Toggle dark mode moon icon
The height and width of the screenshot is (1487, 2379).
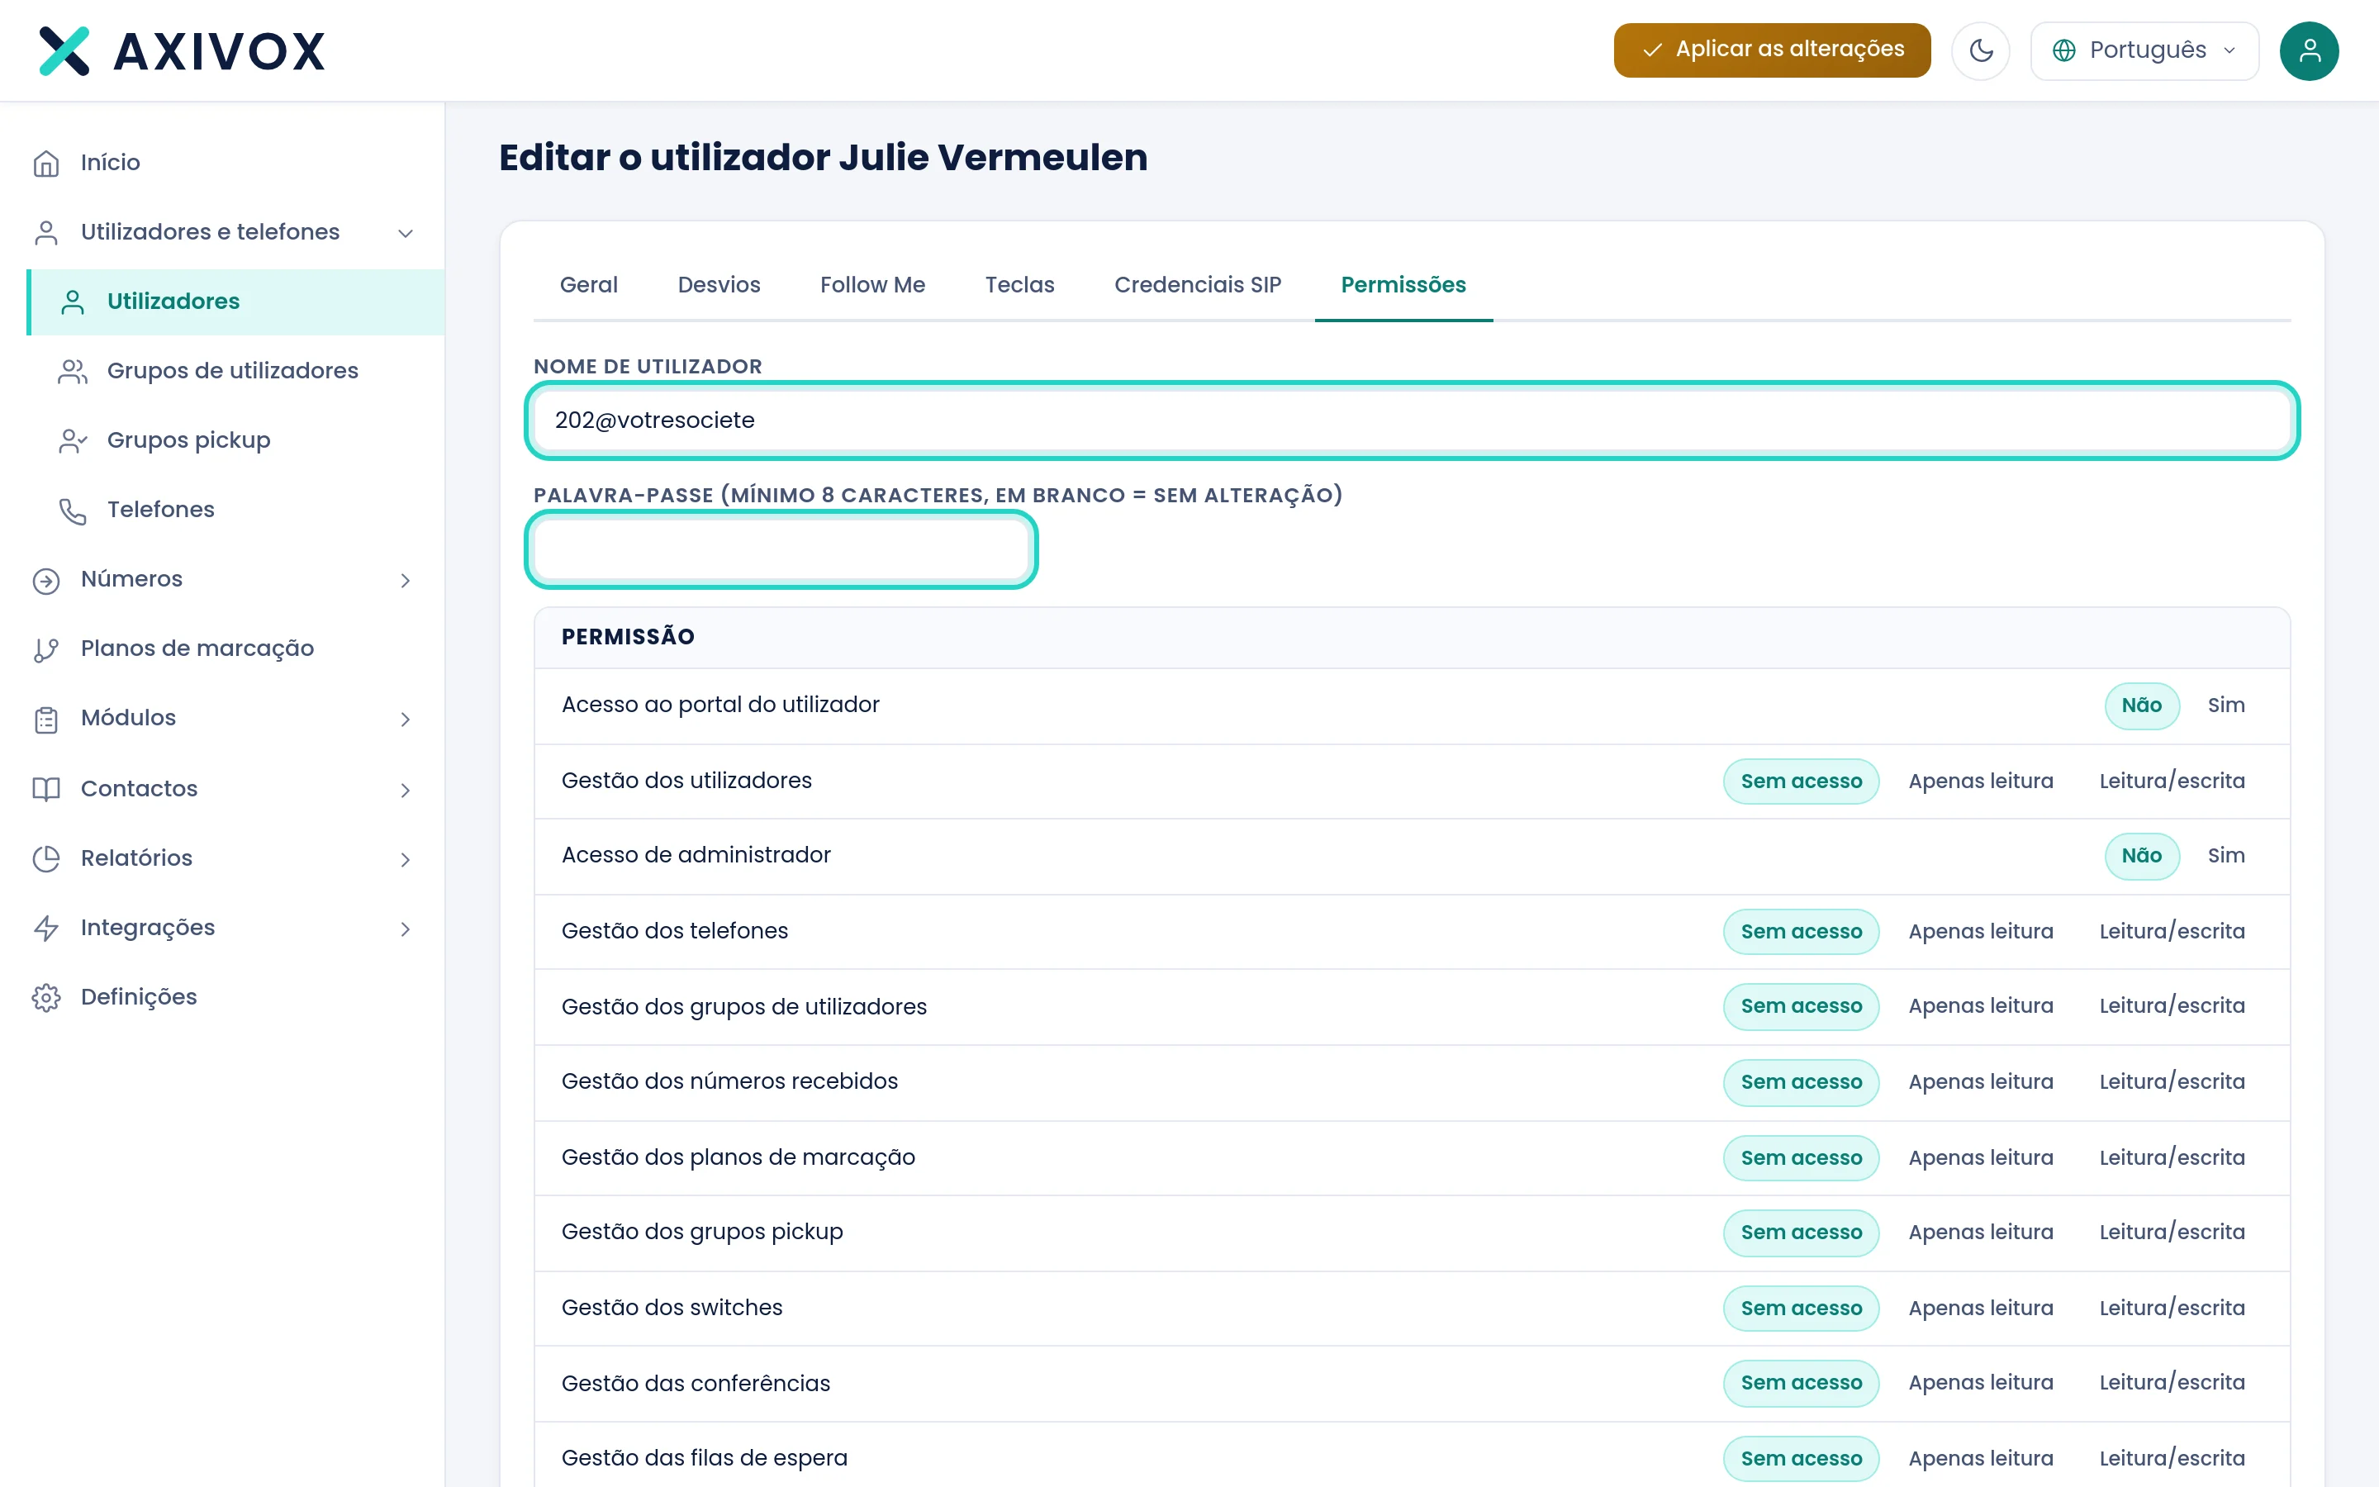pos(1981,50)
